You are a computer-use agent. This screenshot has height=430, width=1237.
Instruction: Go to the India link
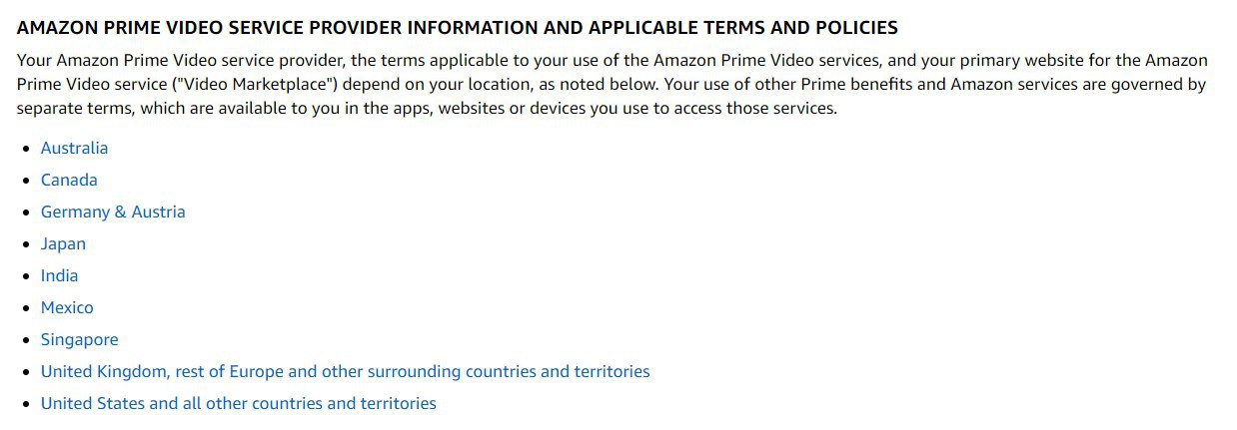click(59, 275)
